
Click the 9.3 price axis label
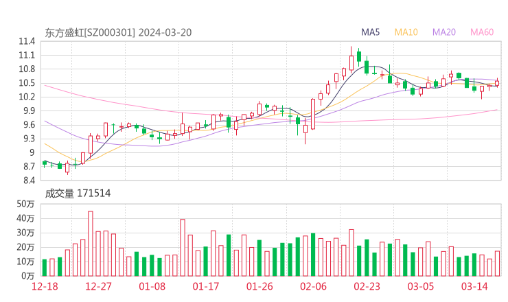coord(29,139)
